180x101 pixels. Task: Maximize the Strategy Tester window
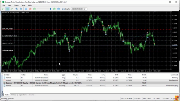coord(170,2)
